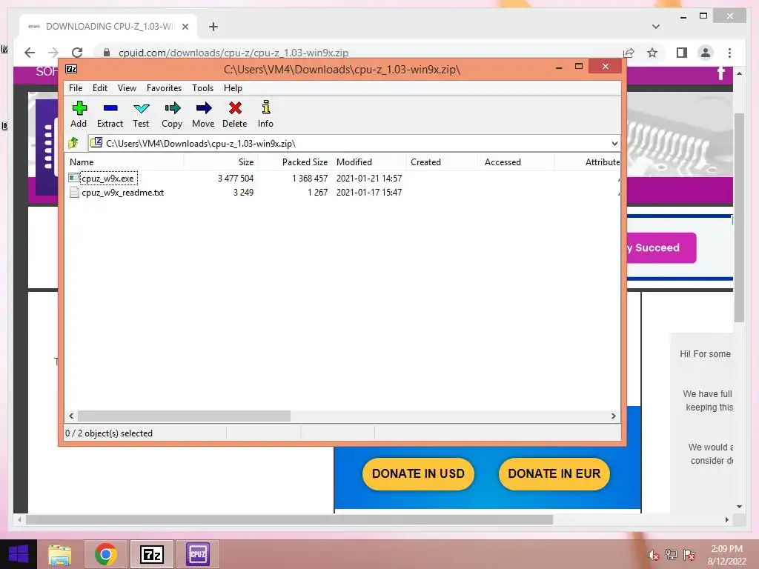Screen dimensions: 759x569
Task: Open CPU-Z from taskbar
Action: (197, 554)
